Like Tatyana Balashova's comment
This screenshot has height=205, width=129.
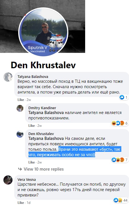21,100
